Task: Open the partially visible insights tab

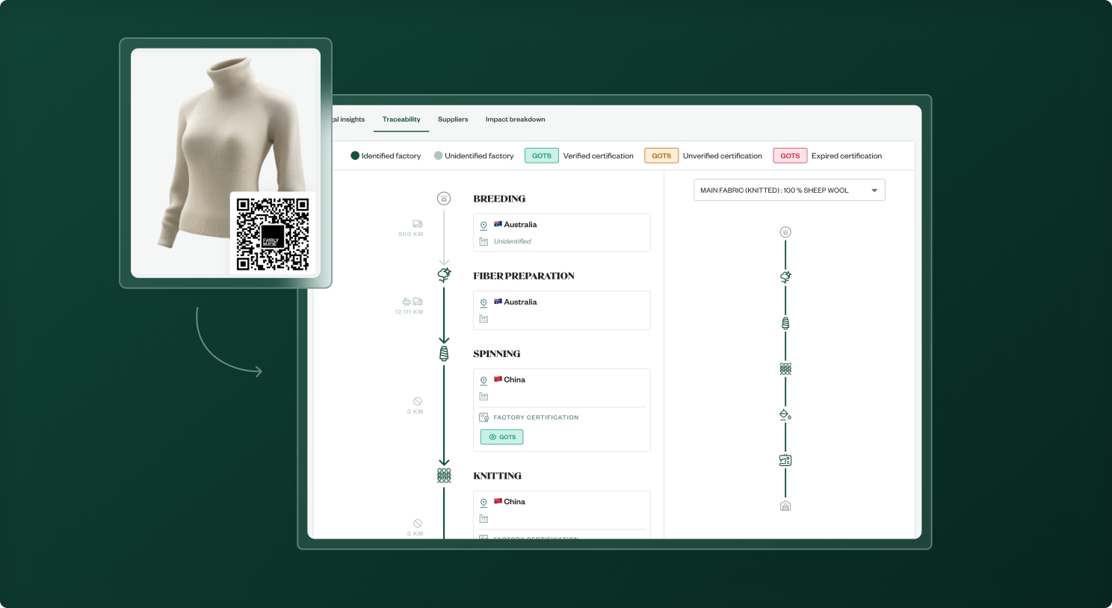Action: point(349,120)
